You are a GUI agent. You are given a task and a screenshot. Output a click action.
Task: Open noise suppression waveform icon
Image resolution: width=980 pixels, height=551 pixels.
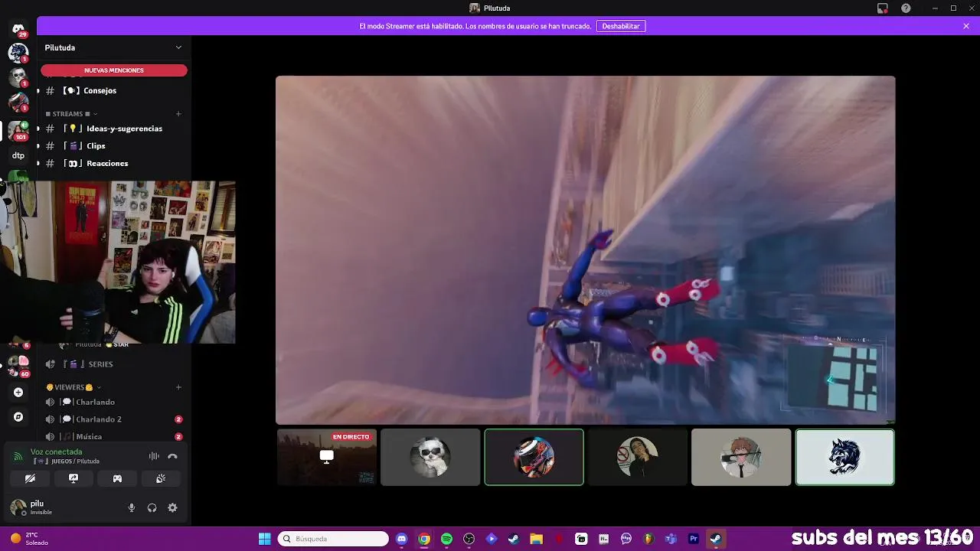tap(154, 456)
